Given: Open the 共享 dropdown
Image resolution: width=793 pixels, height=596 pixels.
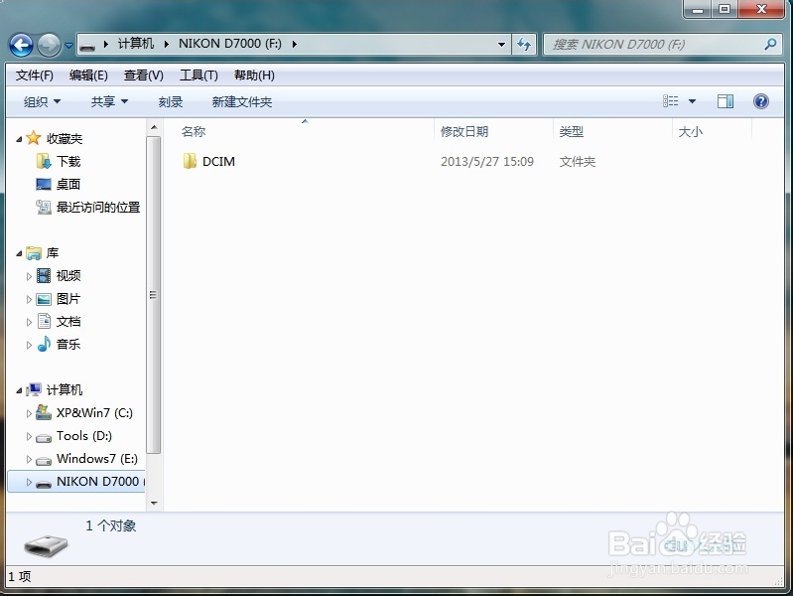Looking at the screenshot, I should click(x=109, y=101).
